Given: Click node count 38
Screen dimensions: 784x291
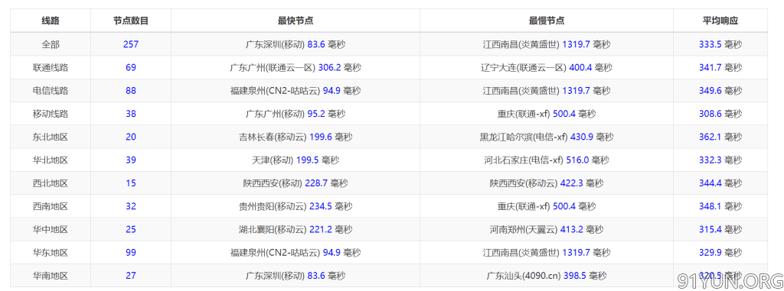Looking at the screenshot, I should 130,114.
